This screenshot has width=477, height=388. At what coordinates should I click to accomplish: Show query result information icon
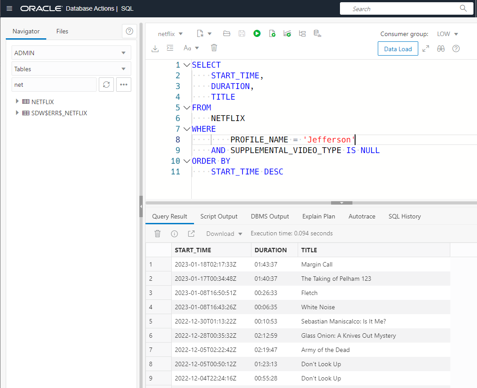(x=174, y=234)
